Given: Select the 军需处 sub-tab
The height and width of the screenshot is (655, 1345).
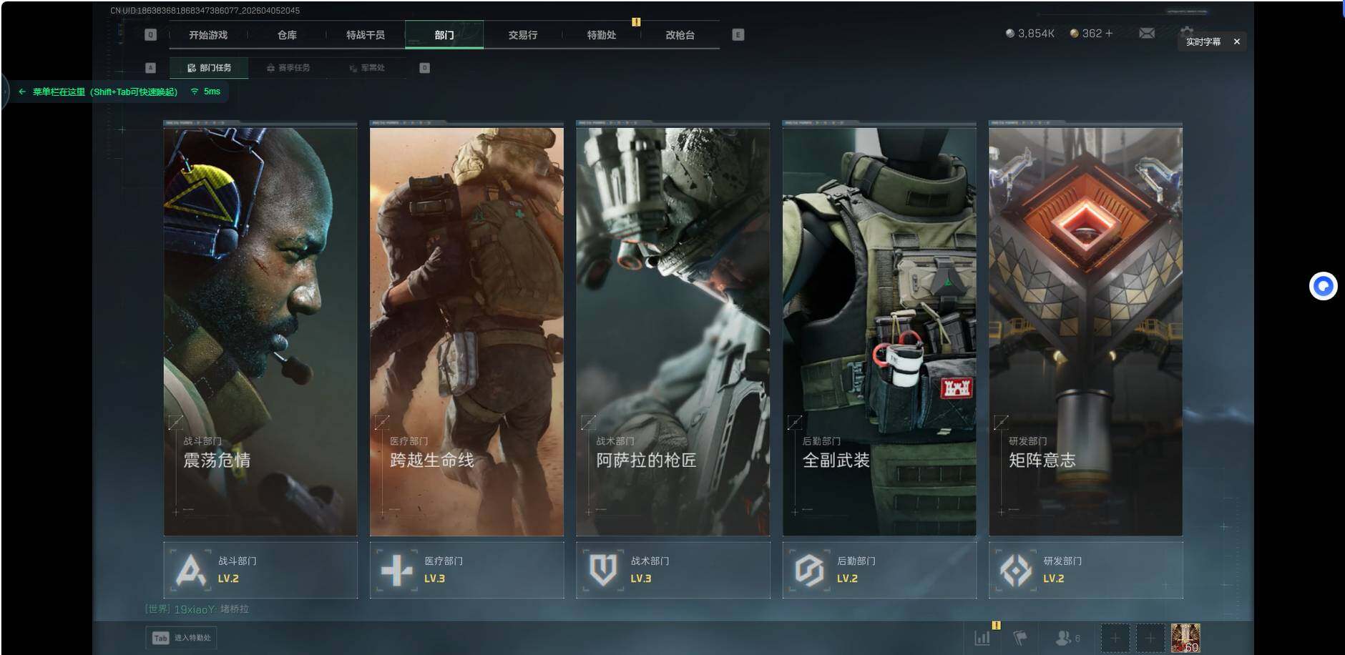Looking at the screenshot, I should click(x=367, y=68).
